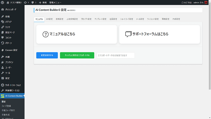
Task: Open the 内部設定 tab
Action: pyautogui.click(x=176, y=19)
